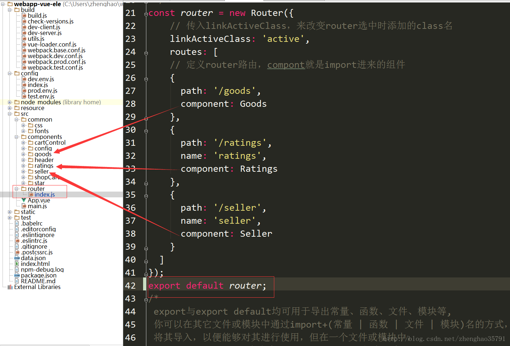The width and height of the screenshot is (510, 346).
Task: Click the JS icon beside .eslintrc.js
Action: [x=17, y=241]
